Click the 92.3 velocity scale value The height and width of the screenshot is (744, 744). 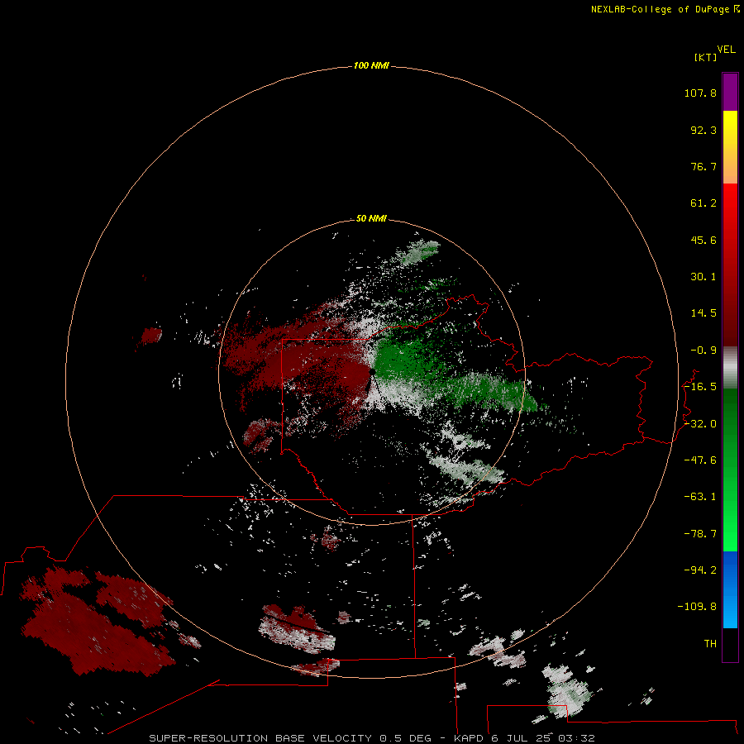pyautogui.click(x=703, y=130)
